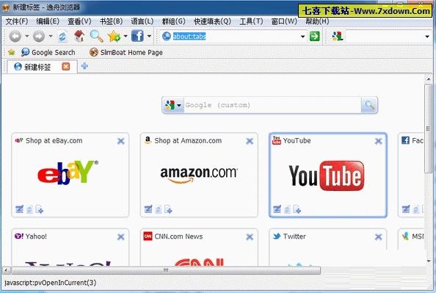Screen dimensions: 436x293
Task: Expand the Facebook button dropdown arrow
Action: click(x=149, y=36)
